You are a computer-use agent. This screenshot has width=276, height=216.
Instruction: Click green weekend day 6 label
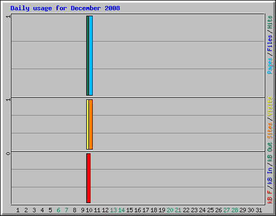pos(58,210)
